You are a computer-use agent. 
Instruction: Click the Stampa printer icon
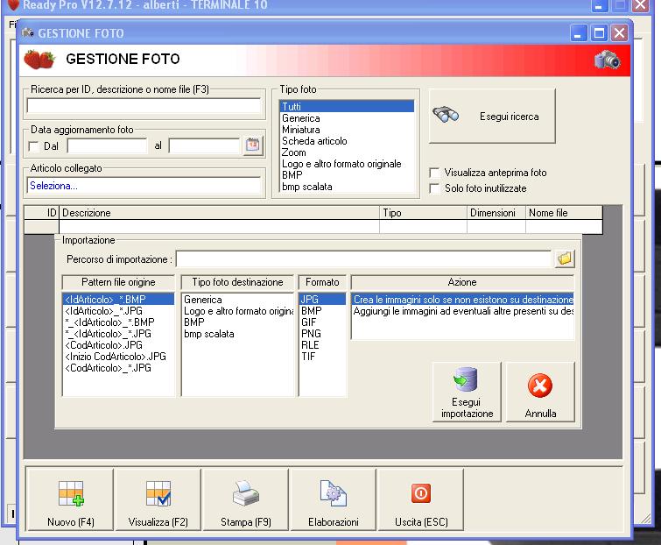tap(246, 493)
